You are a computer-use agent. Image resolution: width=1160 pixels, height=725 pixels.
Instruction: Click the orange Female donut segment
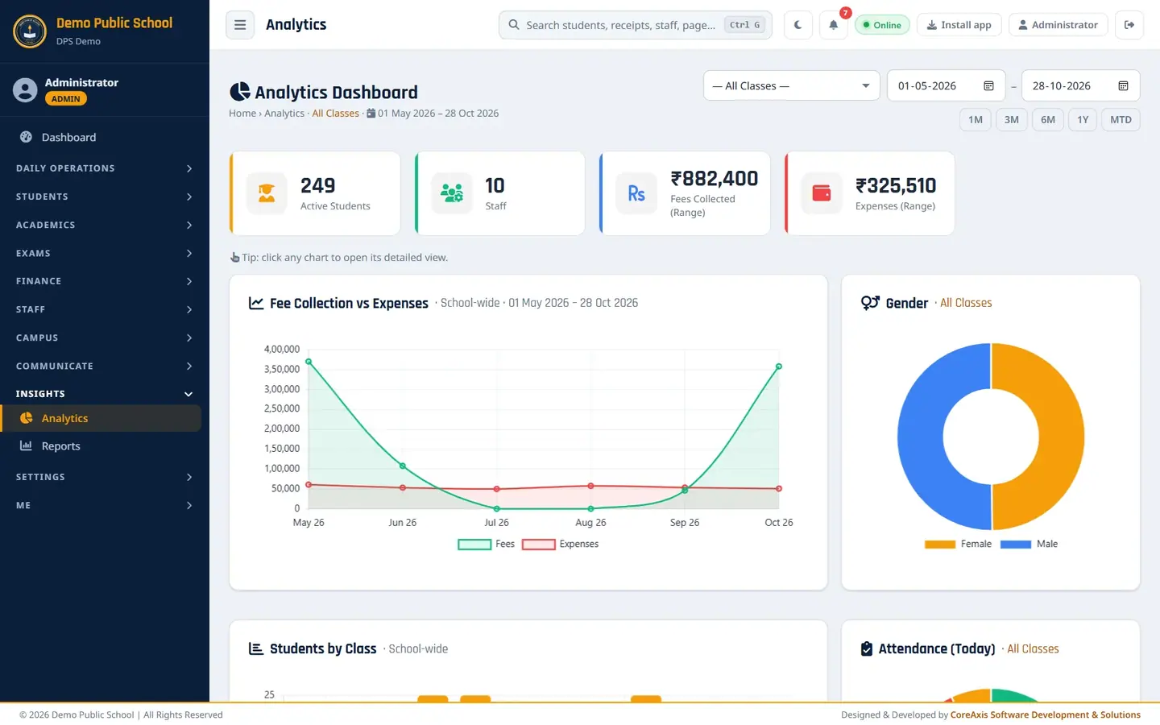coord(1061,437)
